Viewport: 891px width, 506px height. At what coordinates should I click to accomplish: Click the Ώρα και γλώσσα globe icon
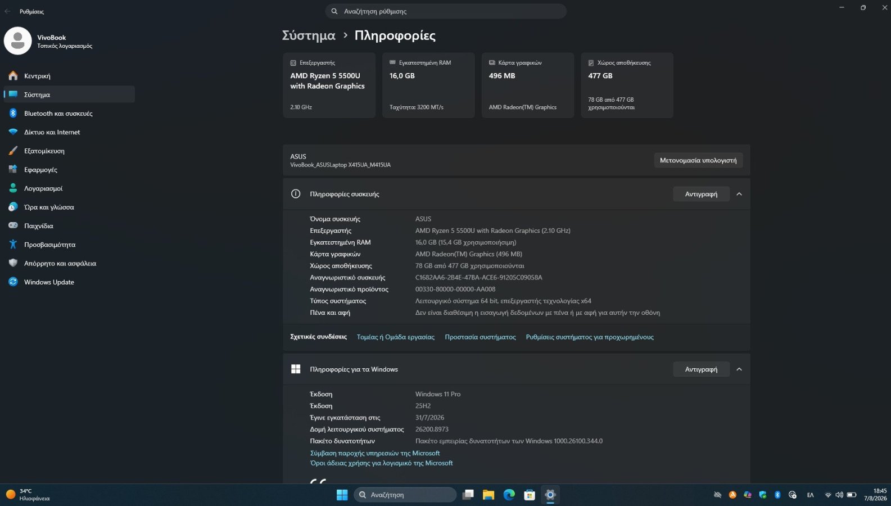[x=13, y=207]
